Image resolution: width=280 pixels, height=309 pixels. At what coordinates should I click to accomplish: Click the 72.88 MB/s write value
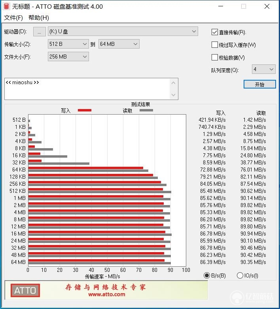pyautogui.click(x=213, y=170)
